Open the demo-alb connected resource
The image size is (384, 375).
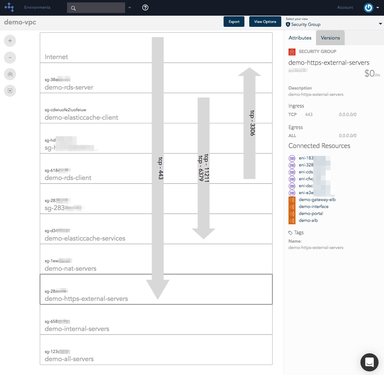(x=308, y=220)
